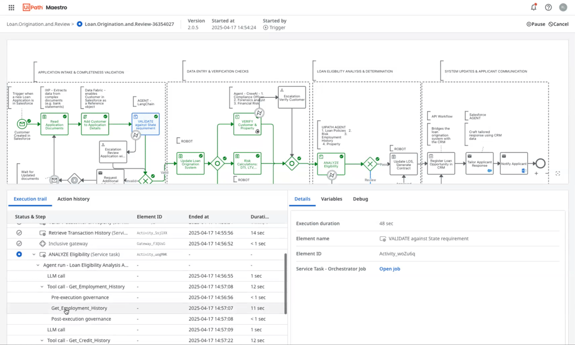
Task: Select the LLM call row ended 14:57:09
Action: [x=145, y=329]
